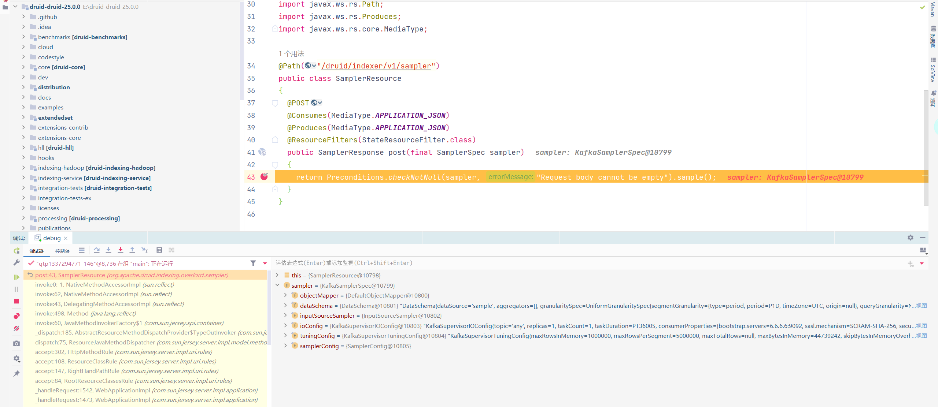Open tool window gear options

[x=911, y=238]
